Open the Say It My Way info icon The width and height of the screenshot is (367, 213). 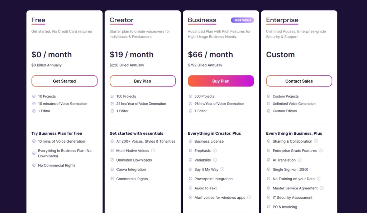[x=223, y=169]
